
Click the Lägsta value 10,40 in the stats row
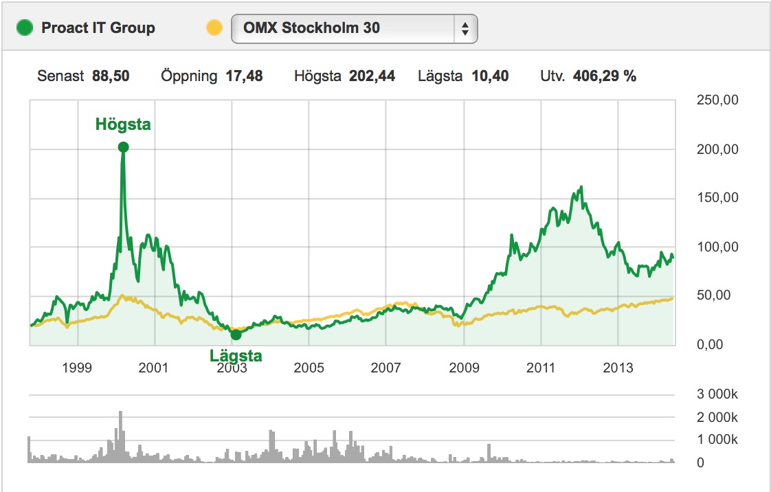pos(490,76)
